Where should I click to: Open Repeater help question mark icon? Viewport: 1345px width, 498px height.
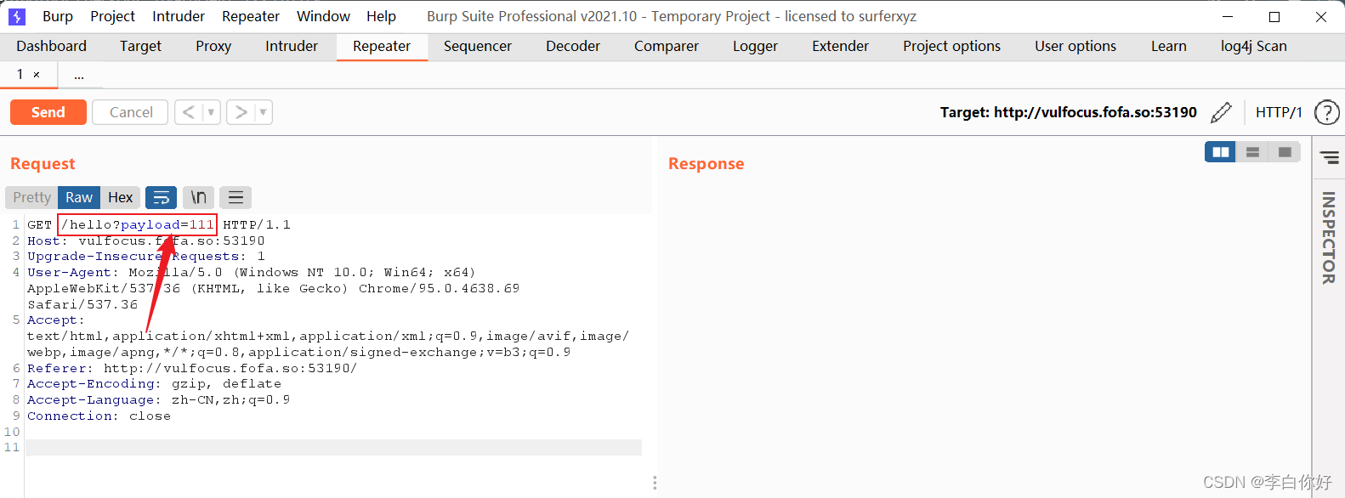1326,112
